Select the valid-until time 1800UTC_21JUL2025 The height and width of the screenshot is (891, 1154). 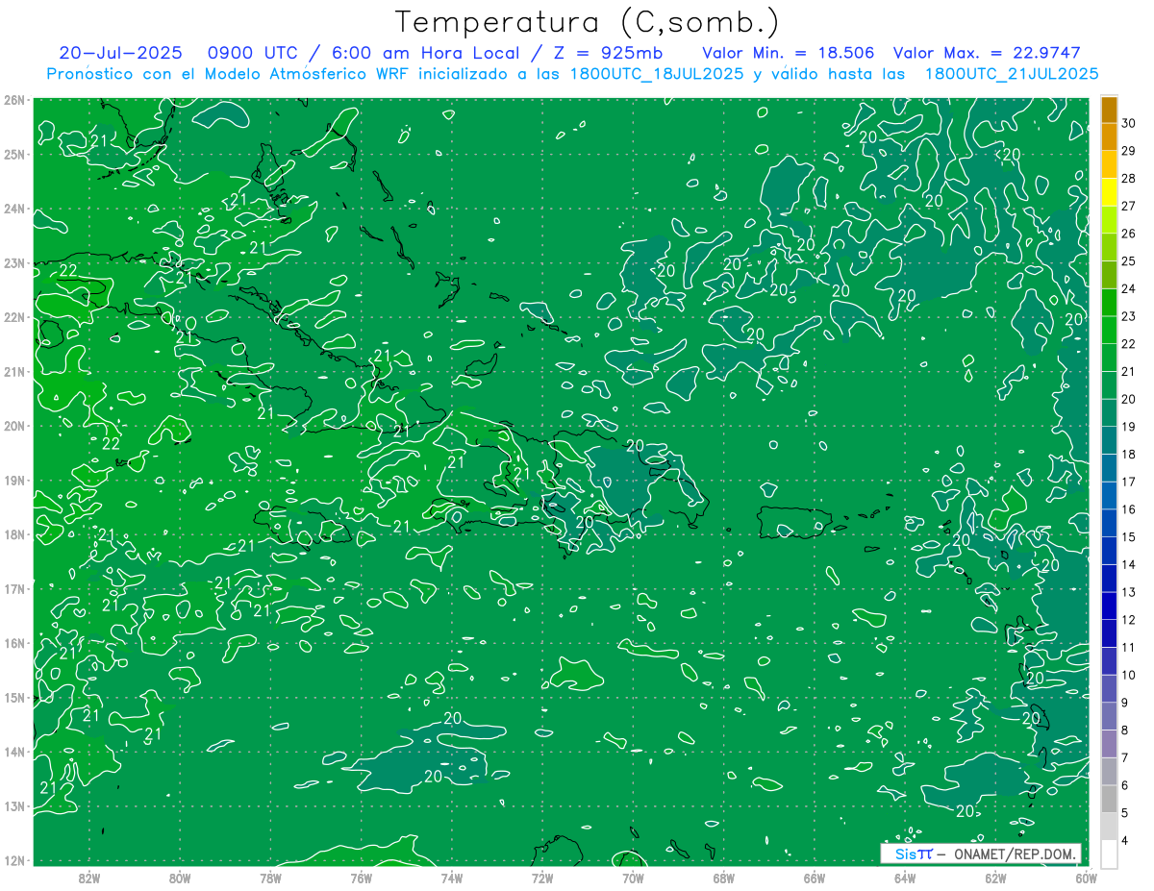point(1012,73)
